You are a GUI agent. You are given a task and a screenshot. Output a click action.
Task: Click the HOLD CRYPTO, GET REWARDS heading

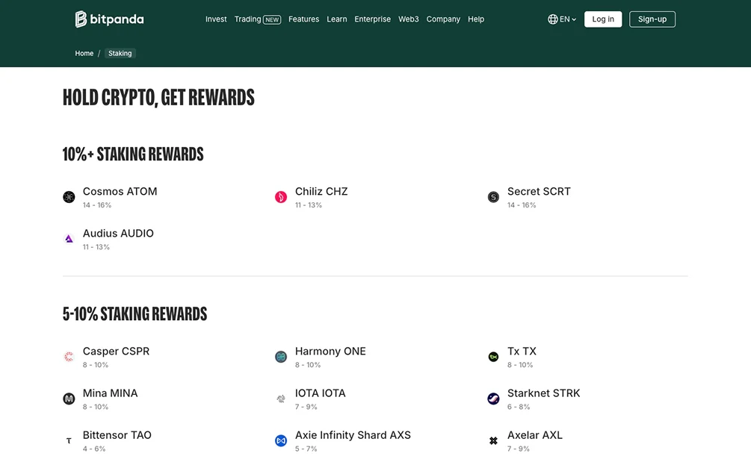(158, 98)
